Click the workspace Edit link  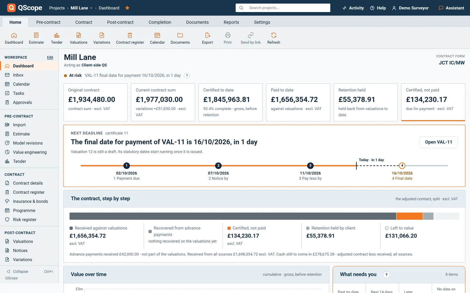click(50, 57)
